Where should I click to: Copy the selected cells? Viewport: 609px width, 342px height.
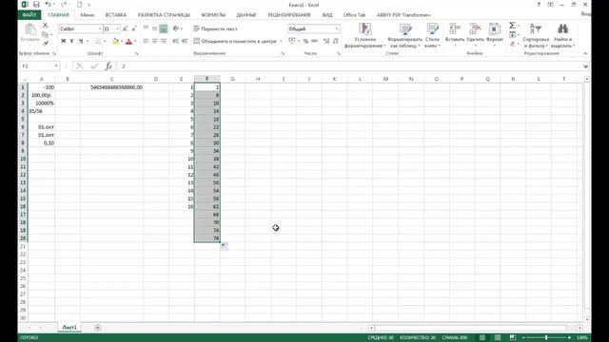(x=45, y=34)
